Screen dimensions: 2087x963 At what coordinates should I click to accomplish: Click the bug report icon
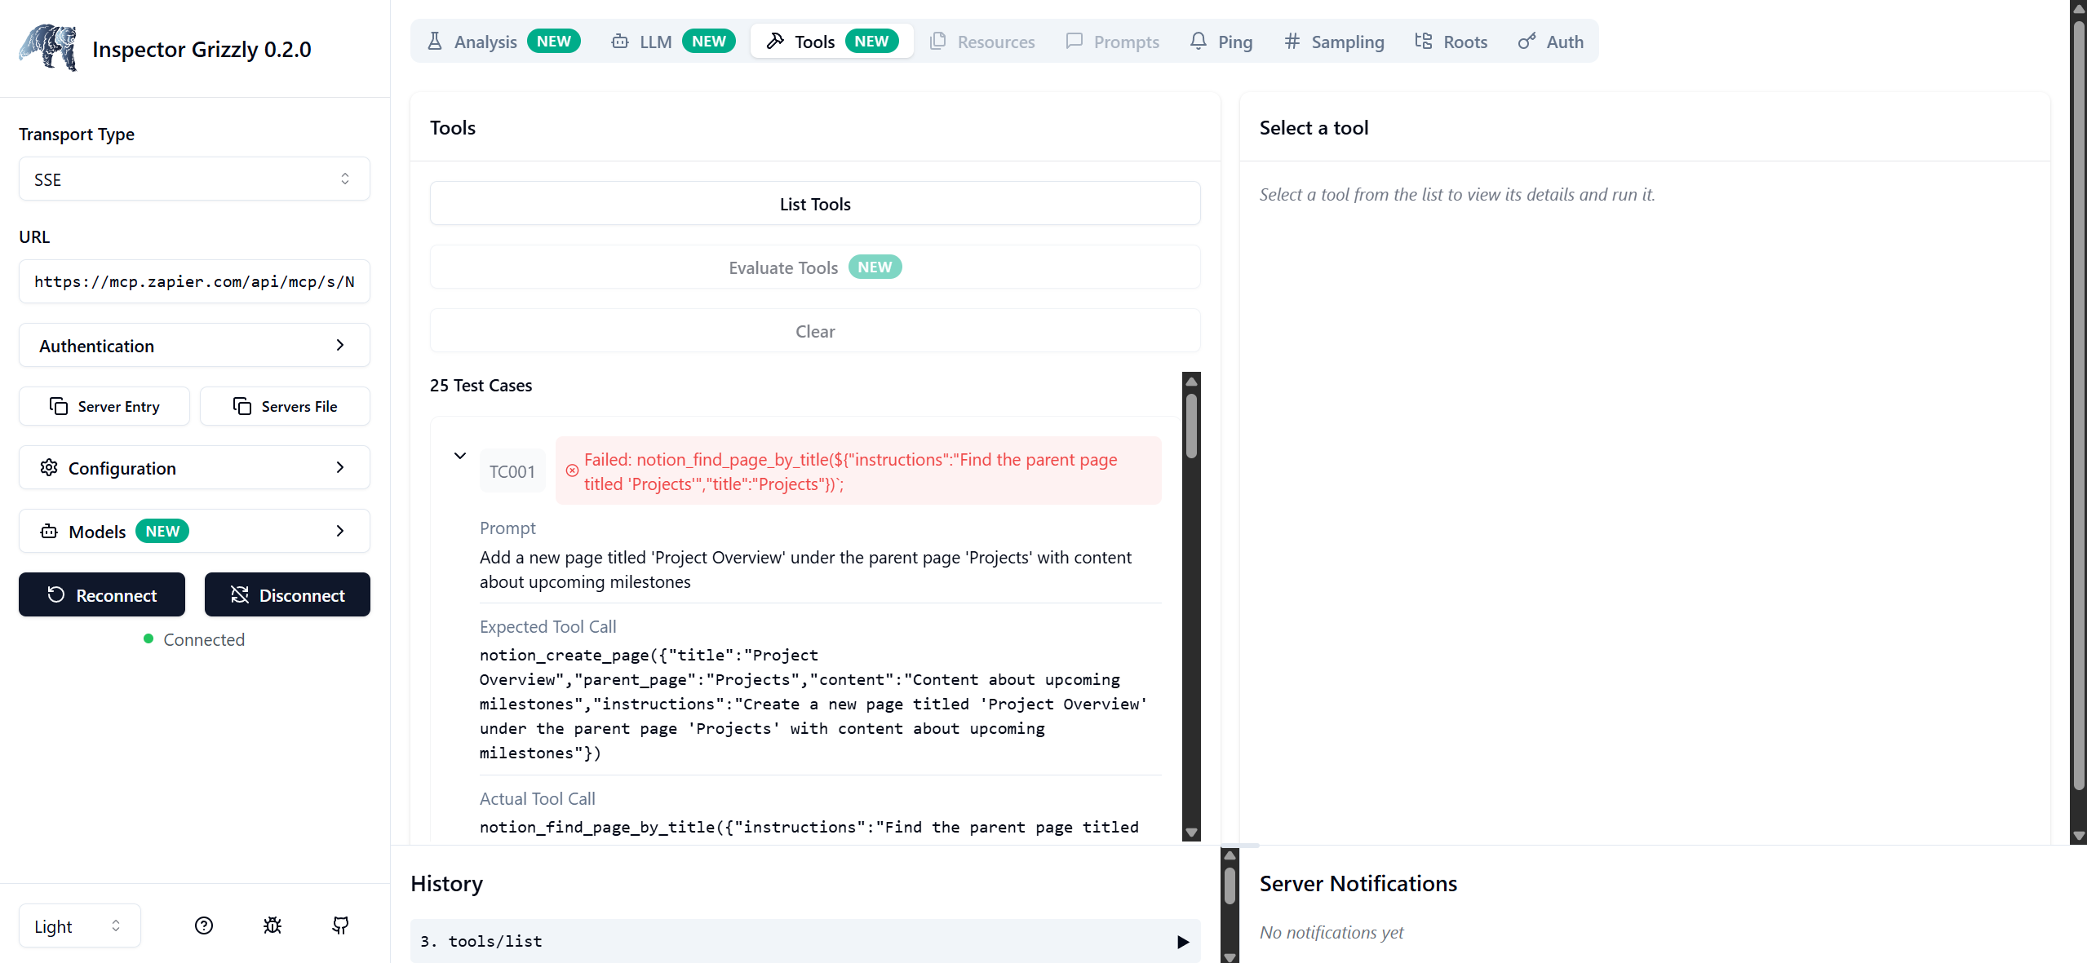273,925
